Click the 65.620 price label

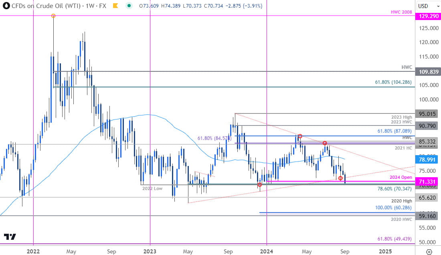click(x=427, y=198)
